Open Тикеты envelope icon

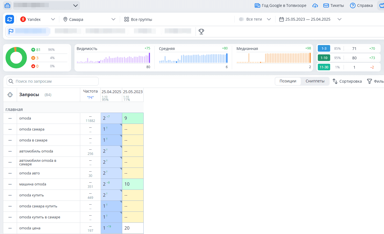tap(326, 5)
